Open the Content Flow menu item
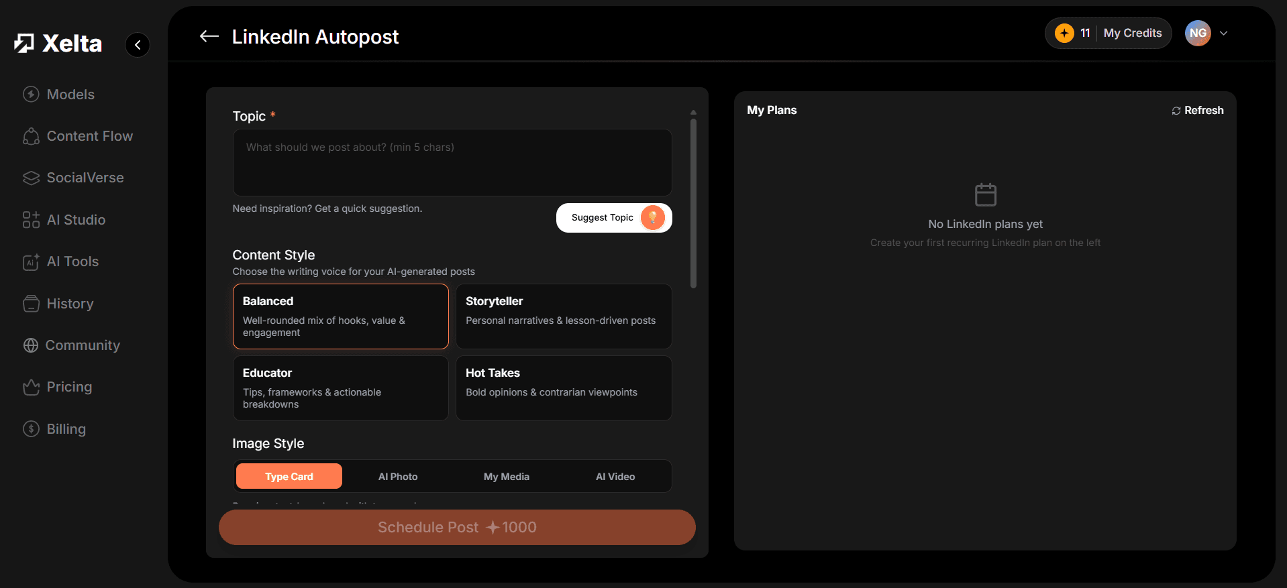Viewport: 1287px width, 588px height. 78,136
